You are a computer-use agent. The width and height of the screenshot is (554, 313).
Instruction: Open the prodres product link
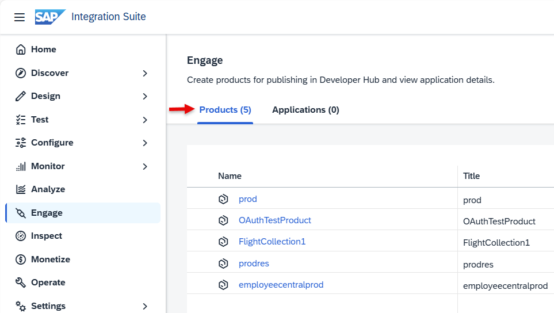[254, 264]
